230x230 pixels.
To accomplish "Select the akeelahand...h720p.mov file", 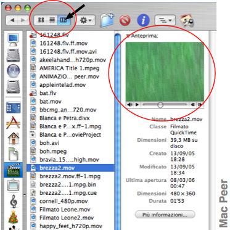I will tap(70, 60).
